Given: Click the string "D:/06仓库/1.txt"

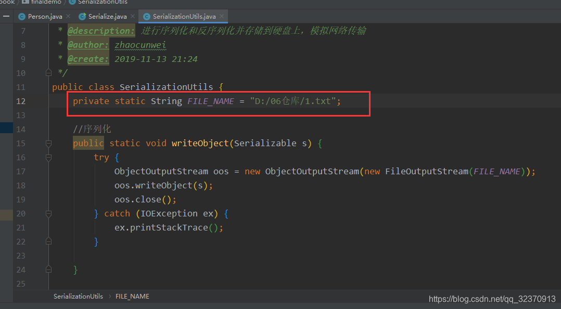Looking at the screenshot, I should (x=293, y=101).
